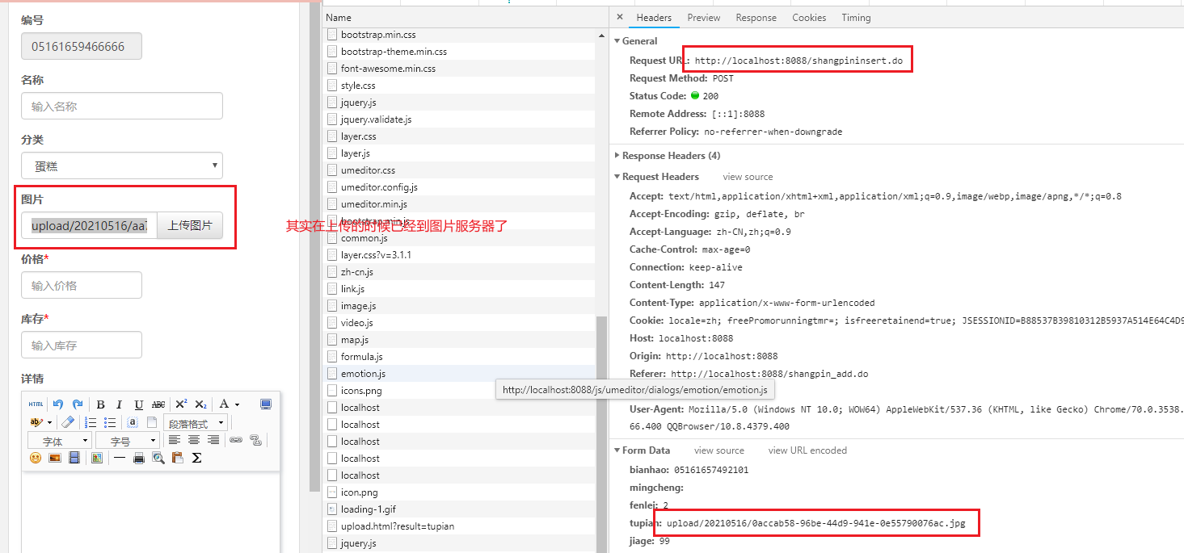
Task: Select upload.html?result=tupian request
Action: (x=458, y=526)
